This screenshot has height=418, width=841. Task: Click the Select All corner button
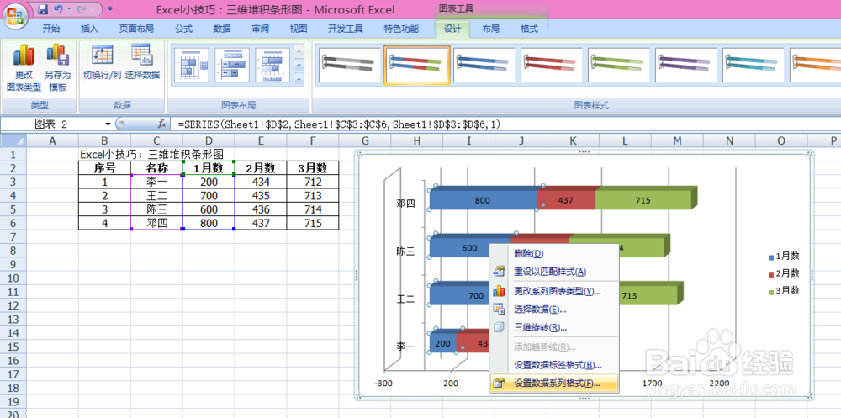[13, 140]
